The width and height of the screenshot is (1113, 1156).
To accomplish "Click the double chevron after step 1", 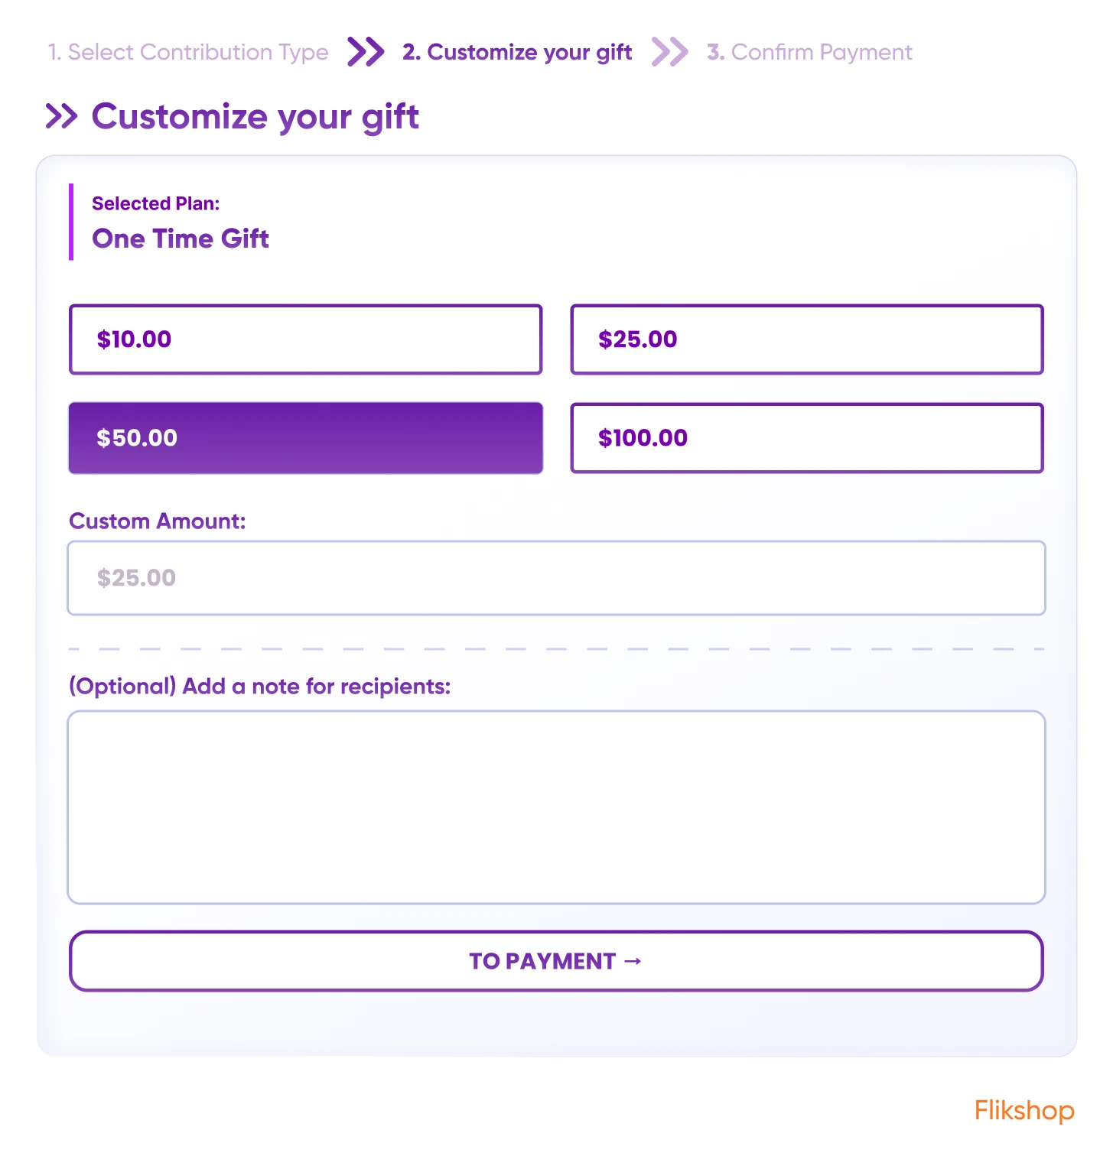I will (365, 52).
